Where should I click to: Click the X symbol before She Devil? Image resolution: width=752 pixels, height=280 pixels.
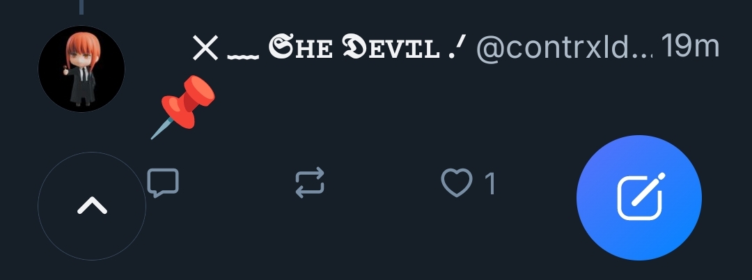click(205, 49)
